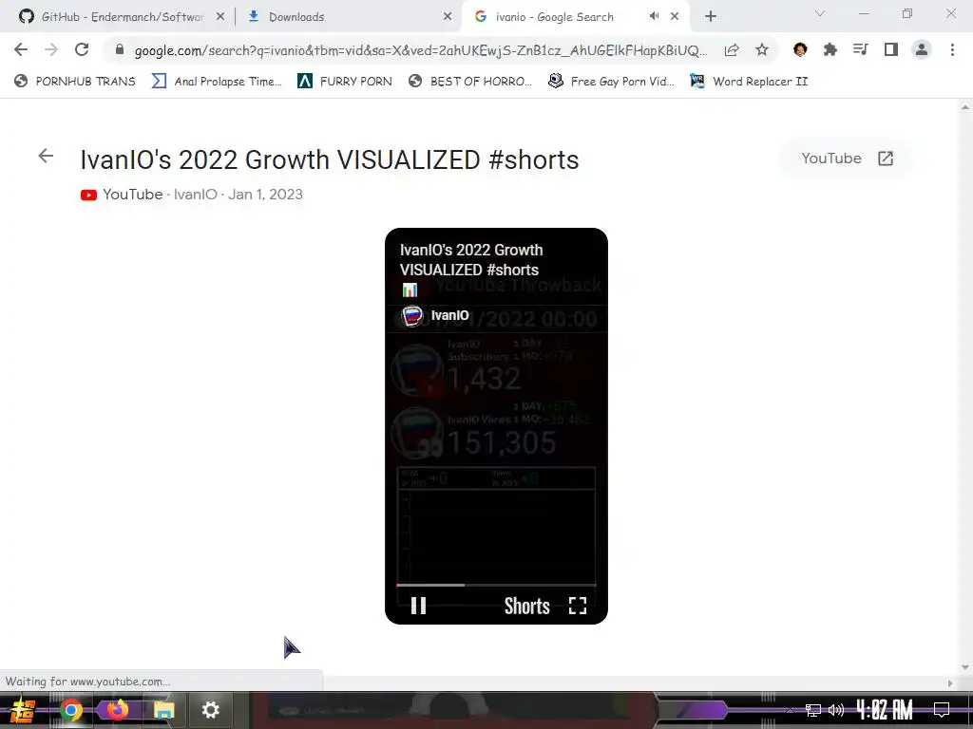Click the URL address bar
Screen dimensions: 973x729
419,50
